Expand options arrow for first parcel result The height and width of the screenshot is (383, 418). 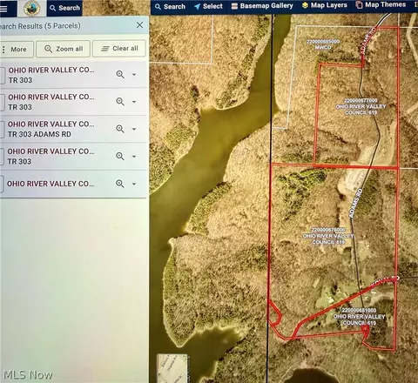pyautogui.click(x=134, y=75)
